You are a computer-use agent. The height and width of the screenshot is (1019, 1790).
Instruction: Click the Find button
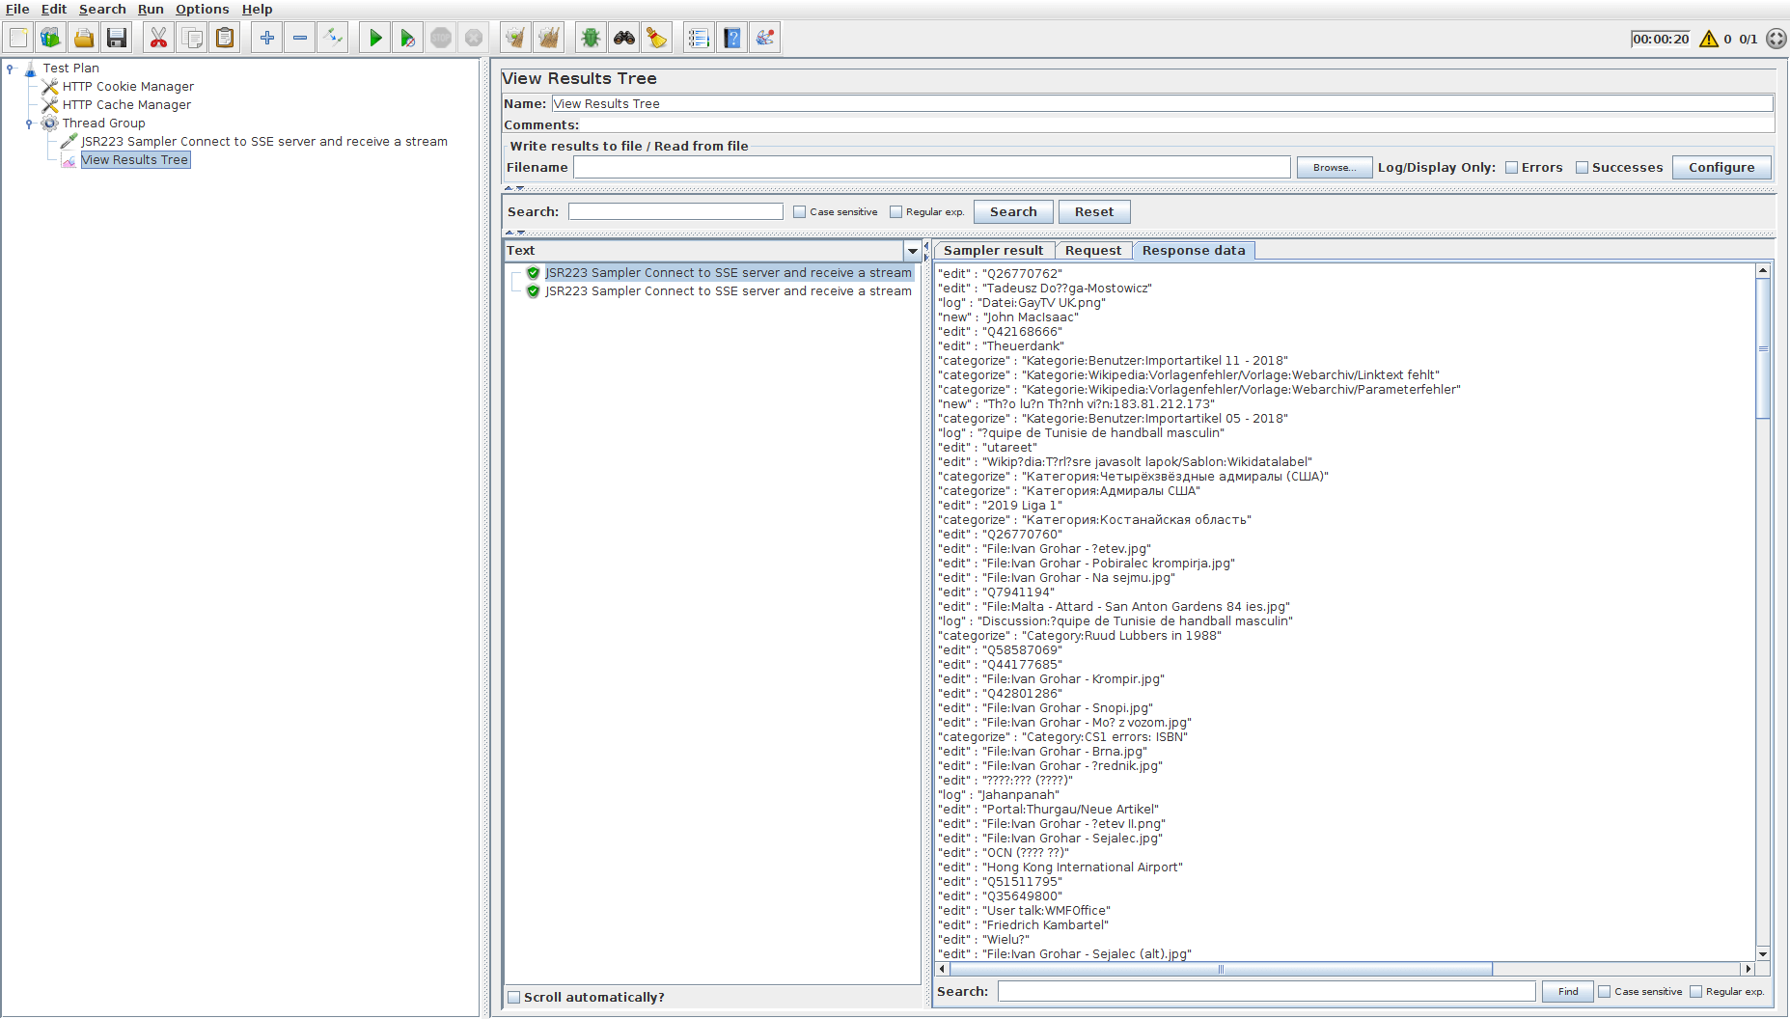(x=1568, y=992)
